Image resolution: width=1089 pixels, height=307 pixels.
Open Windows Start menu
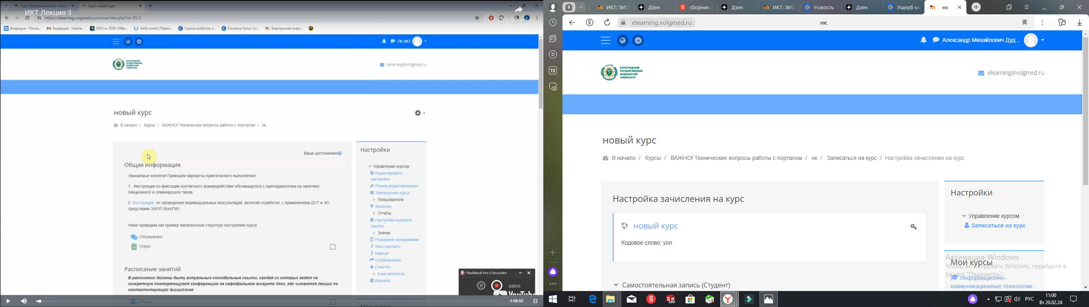coord(552,299)
